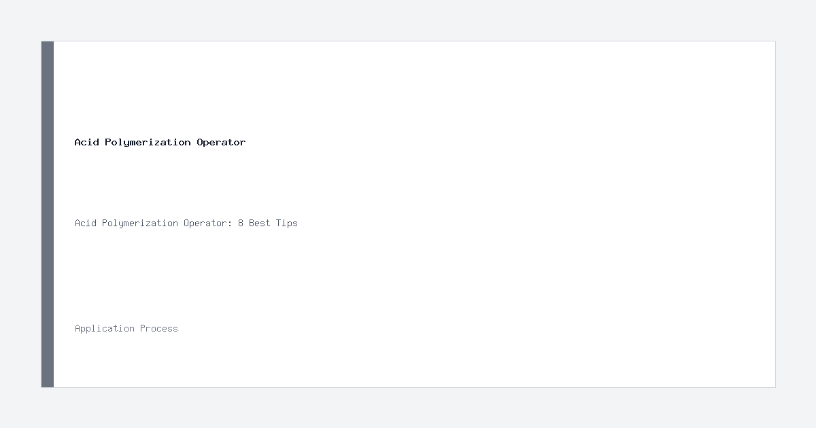Click "Acid" in the gray subtitle line

[x=86, y=223]
